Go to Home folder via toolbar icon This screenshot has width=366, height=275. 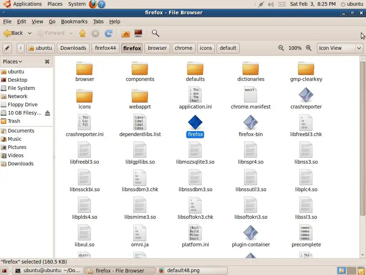point(125,33)
